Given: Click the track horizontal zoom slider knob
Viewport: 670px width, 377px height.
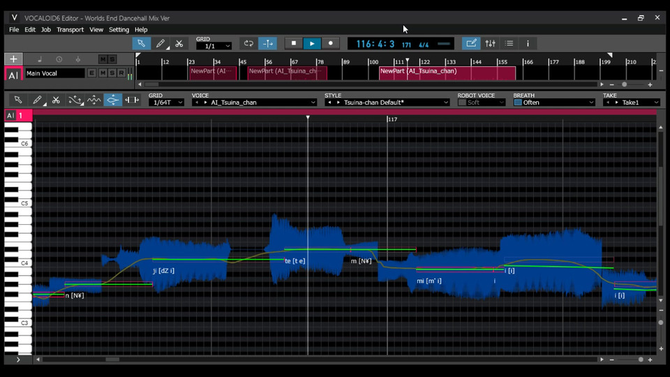Looking at the screenshot, I should pyautogui.click(x=624, y=84).
